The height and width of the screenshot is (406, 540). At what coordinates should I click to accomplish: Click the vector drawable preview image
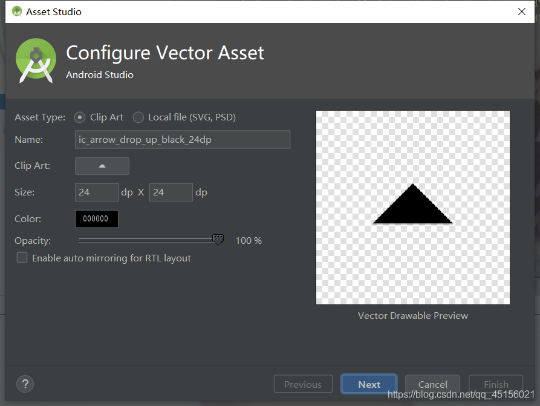coord(413,208)
